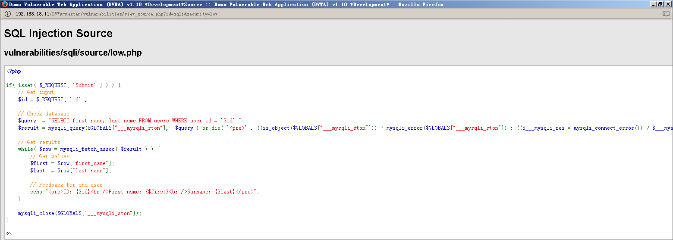The height and width of the screenshot is (240, 673).
Task: Click the '$result = mysqli_query' line
Action: (x=345, y=128)
